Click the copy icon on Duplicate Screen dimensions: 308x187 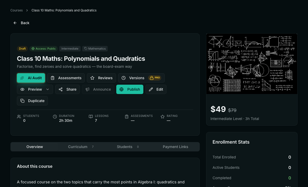[x=22, y=101]
